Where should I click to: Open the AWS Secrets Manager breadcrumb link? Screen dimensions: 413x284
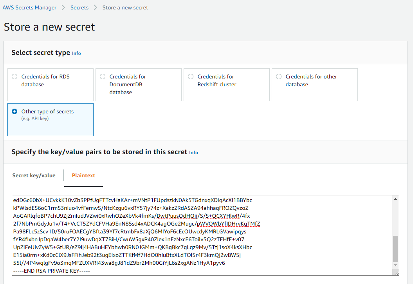point(29,8)
